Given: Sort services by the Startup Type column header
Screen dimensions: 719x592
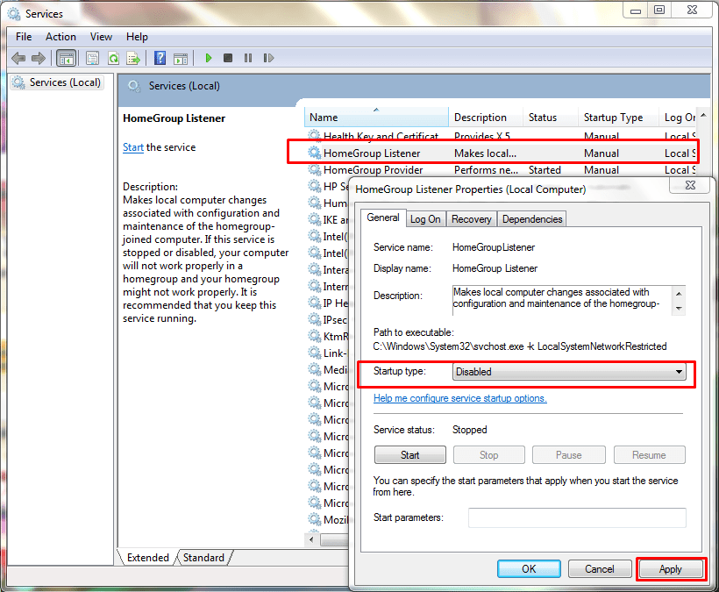Looking at the screenshot, I should point(618,118).
